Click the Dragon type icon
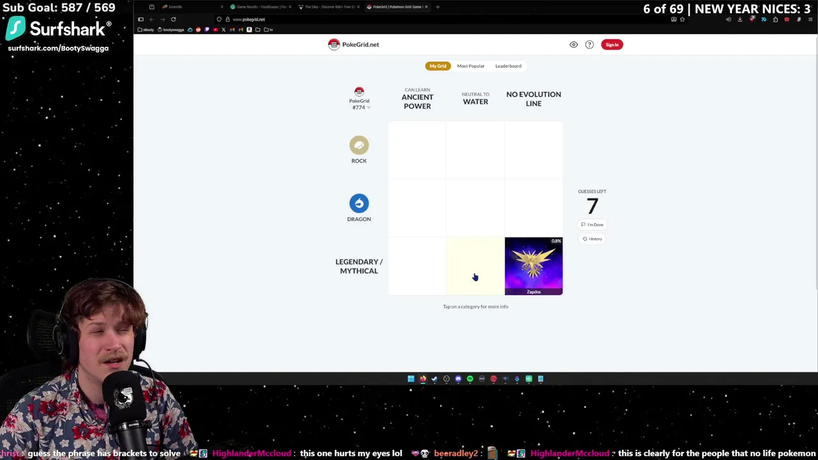818x460 pixels. pos(359,203)
